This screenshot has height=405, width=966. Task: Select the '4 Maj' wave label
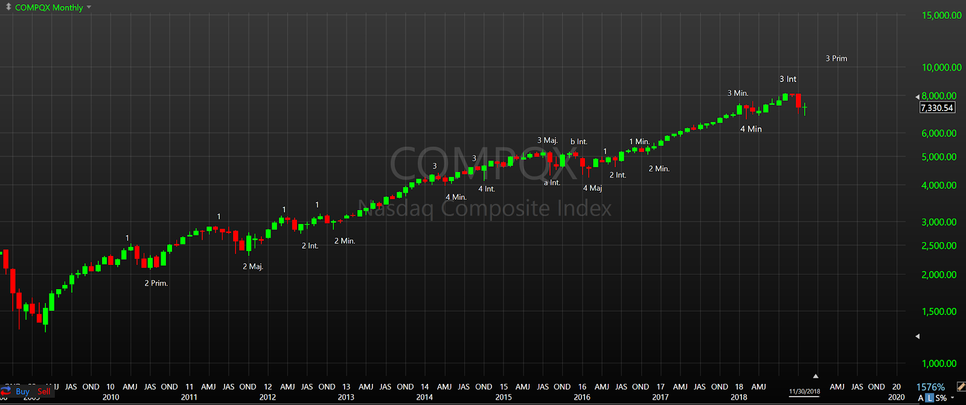[x=592, y=188]
